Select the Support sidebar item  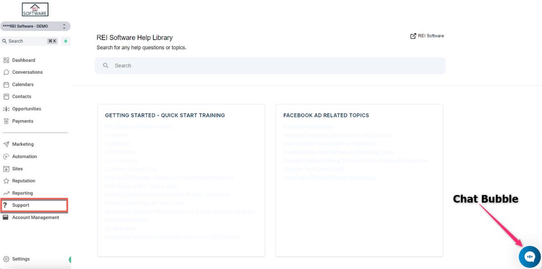[34, 206]
